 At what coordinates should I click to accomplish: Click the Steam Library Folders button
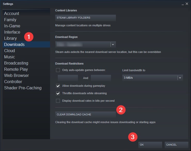[x=85, y=18]
